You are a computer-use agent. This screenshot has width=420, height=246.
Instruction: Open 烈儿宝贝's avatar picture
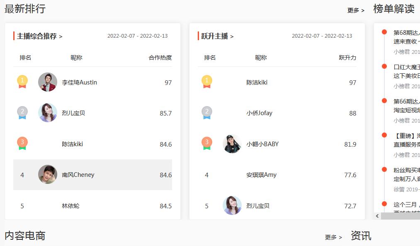point(48,113)
